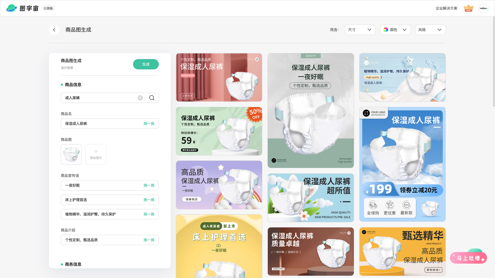The height and width of the screenshot is (278, 495).
Task: Go back with the left arrow button
Action: (54, 30)
